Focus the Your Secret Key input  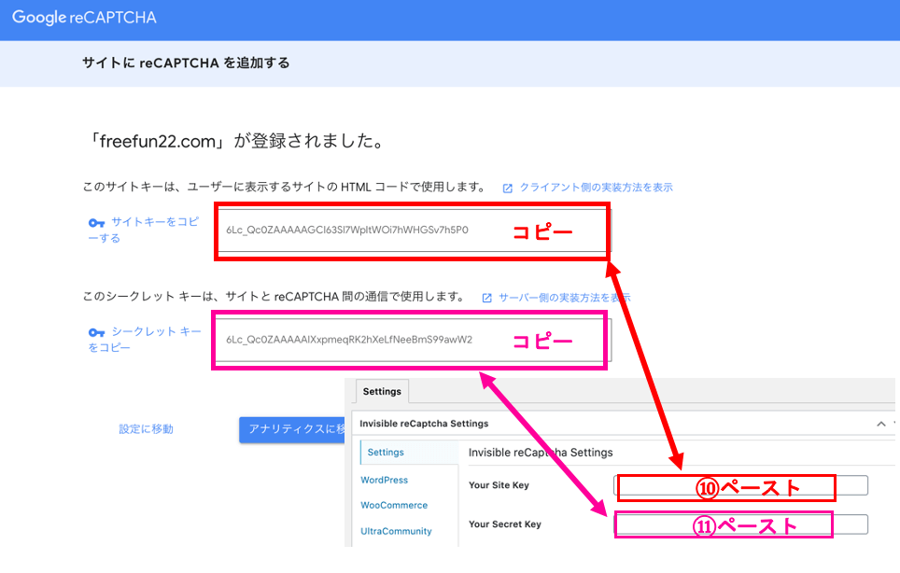click(740, 524)
